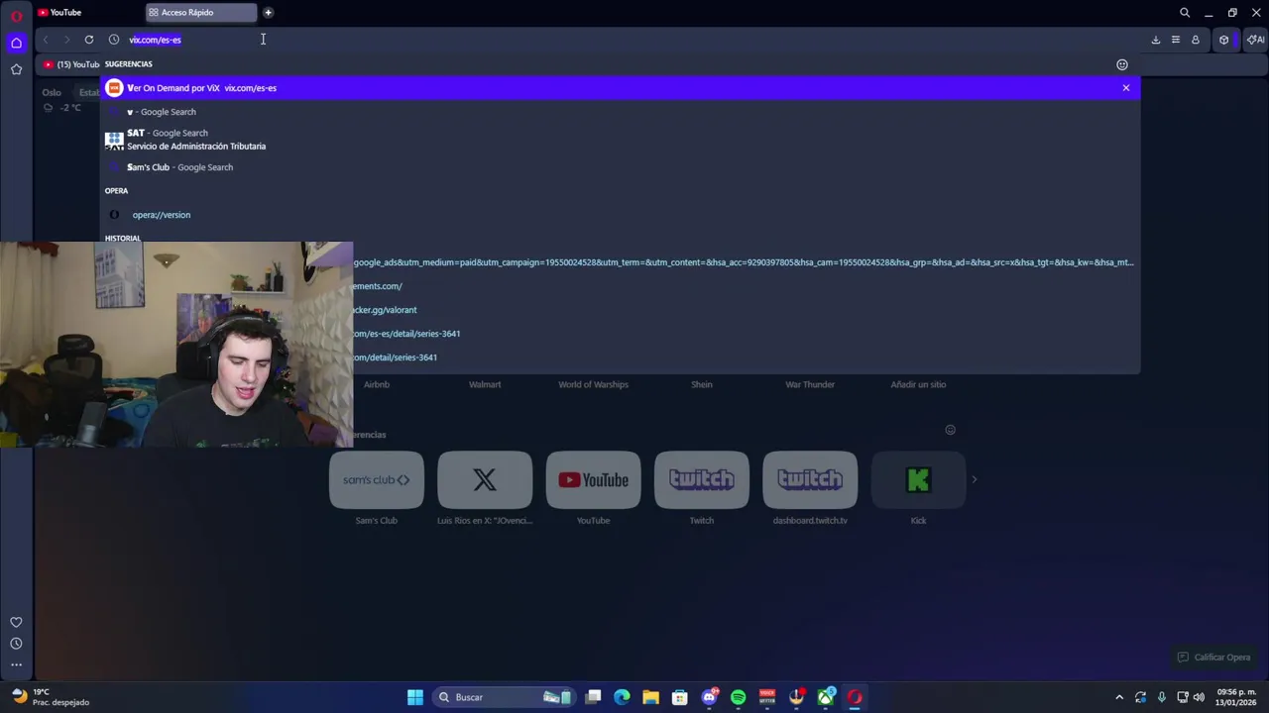The image size is (1269, 713).
Task: Show hidden system tray icons chevron
Action: pyautogui.click(x=1119, y=697)
